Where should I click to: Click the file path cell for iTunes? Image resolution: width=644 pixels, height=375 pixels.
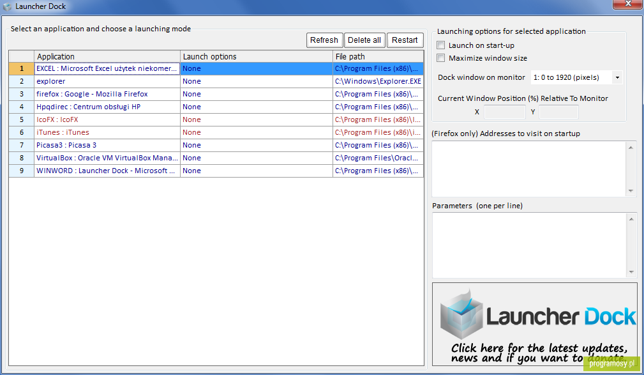click(x=378, y=132)
